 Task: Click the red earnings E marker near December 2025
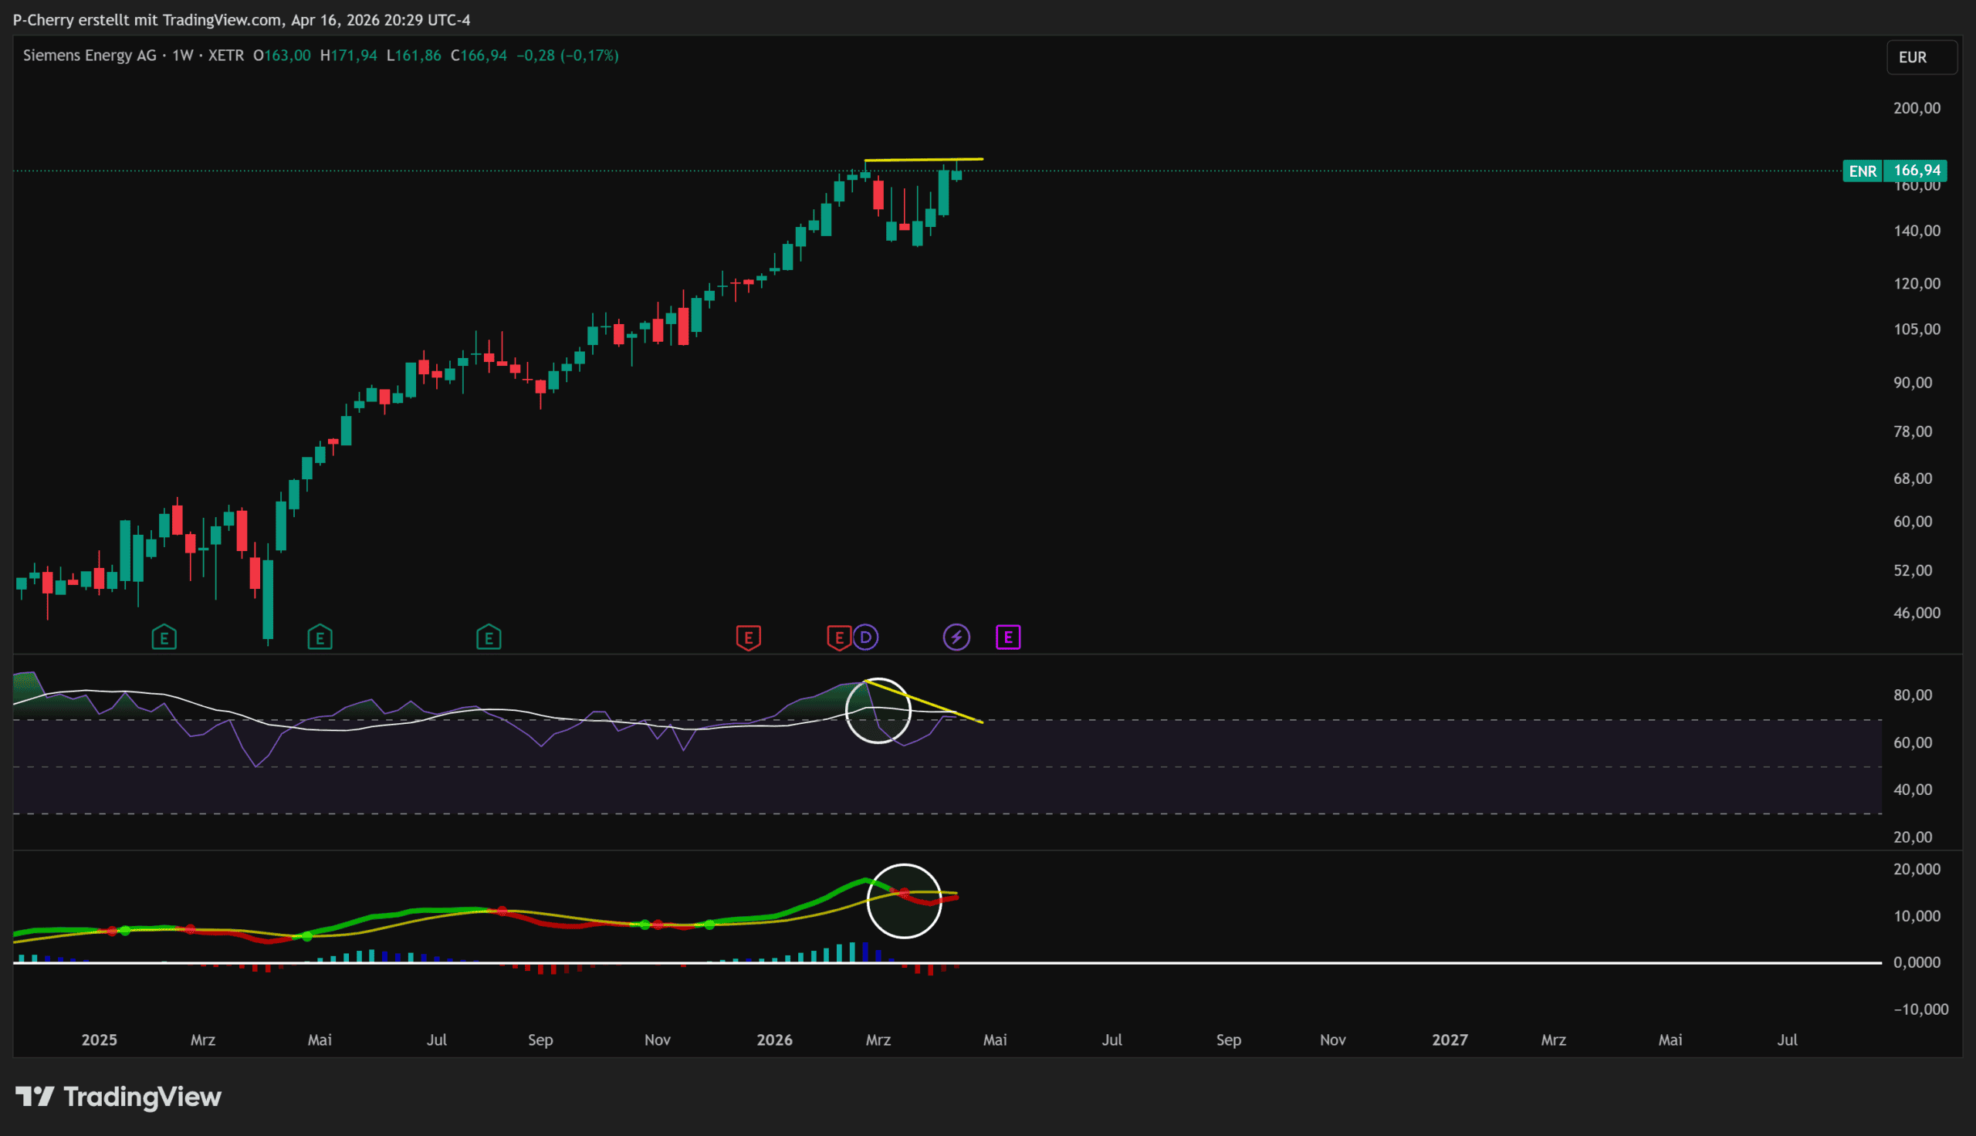click(748, 638)
